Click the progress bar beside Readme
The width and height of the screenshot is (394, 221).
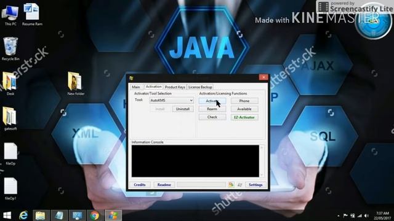[x=201, y=185]
